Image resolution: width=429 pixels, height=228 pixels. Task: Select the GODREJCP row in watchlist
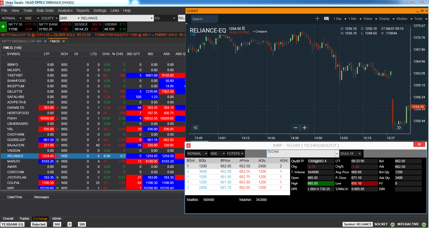93,140
